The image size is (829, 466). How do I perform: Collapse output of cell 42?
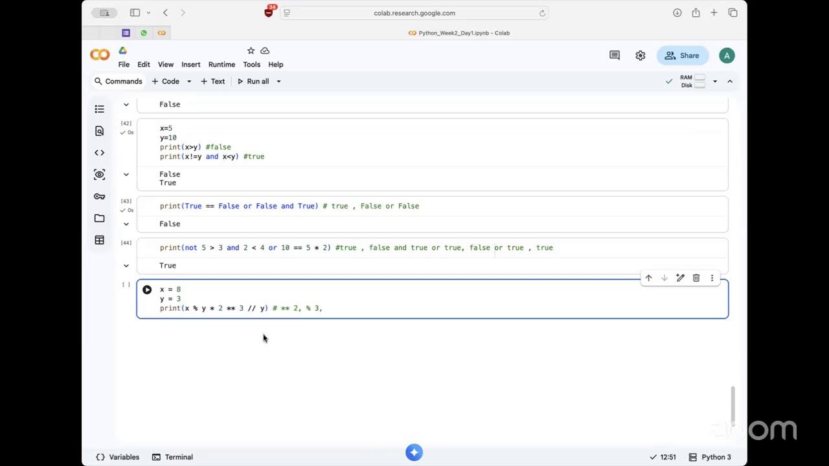(126, 174)
